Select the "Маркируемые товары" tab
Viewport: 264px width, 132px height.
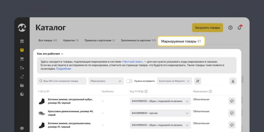[x=181, y=41]
